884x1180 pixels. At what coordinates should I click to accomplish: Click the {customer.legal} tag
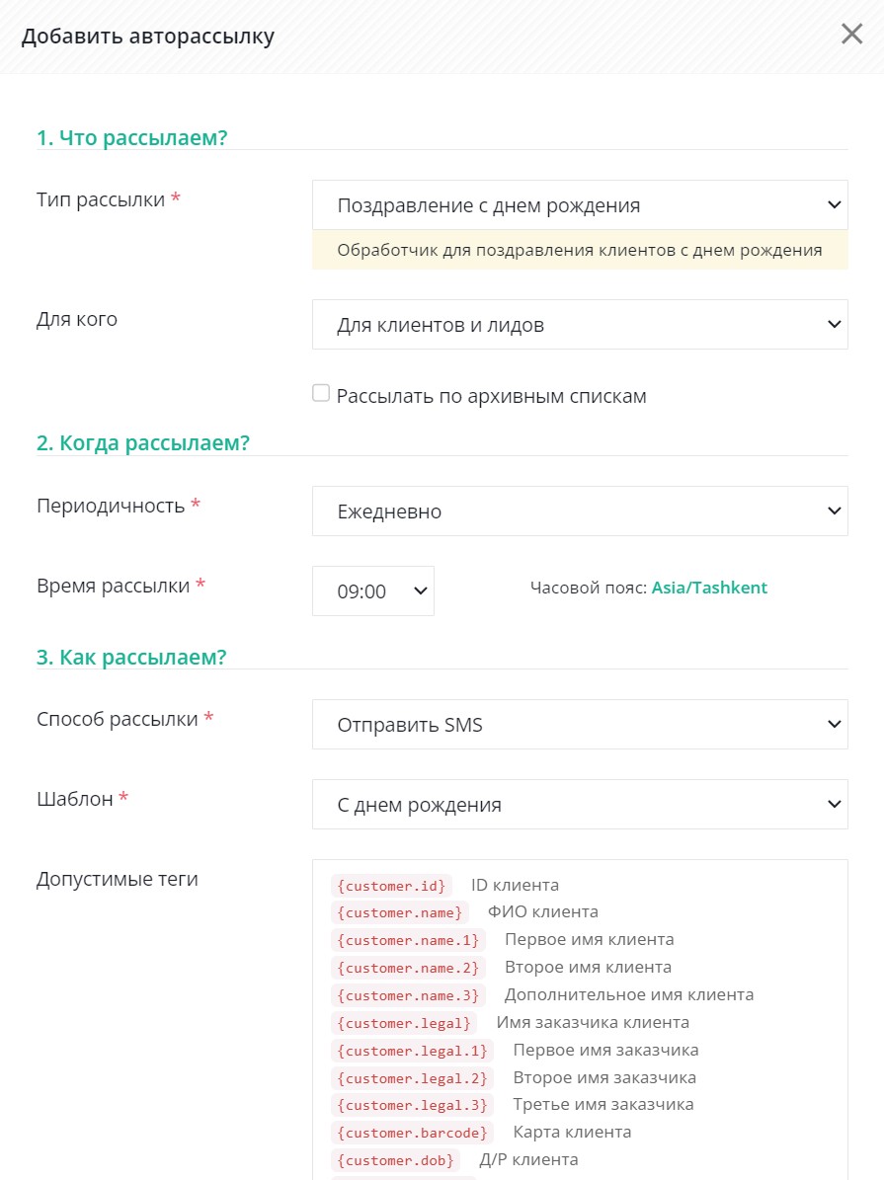(404, 1023)
